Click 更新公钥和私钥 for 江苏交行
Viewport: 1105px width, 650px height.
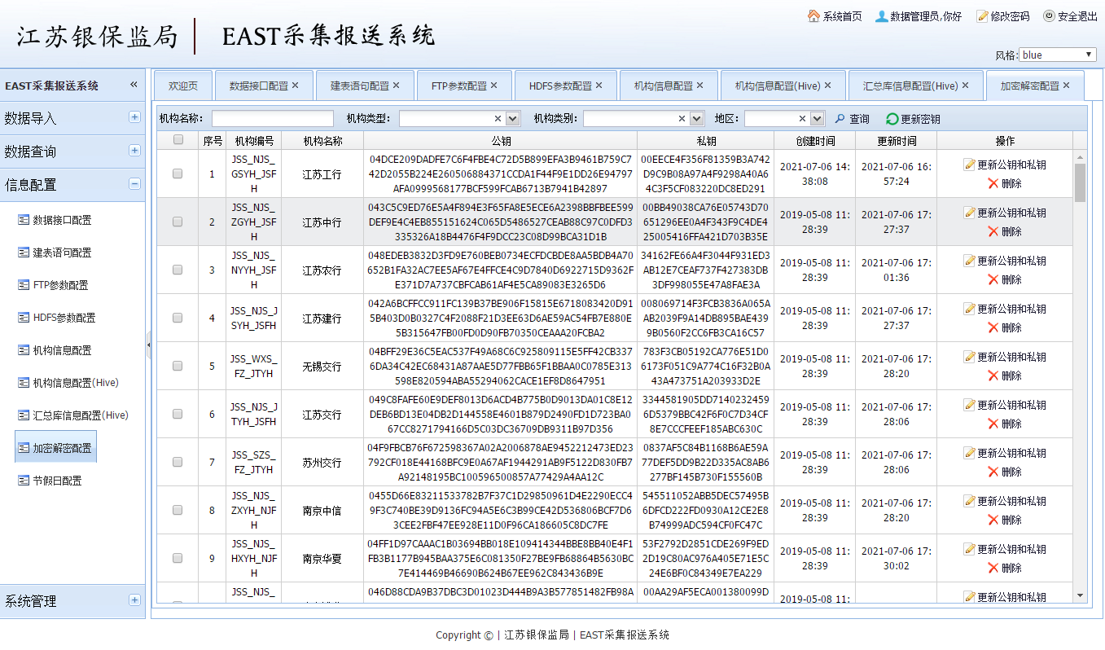click(1011, 405)
